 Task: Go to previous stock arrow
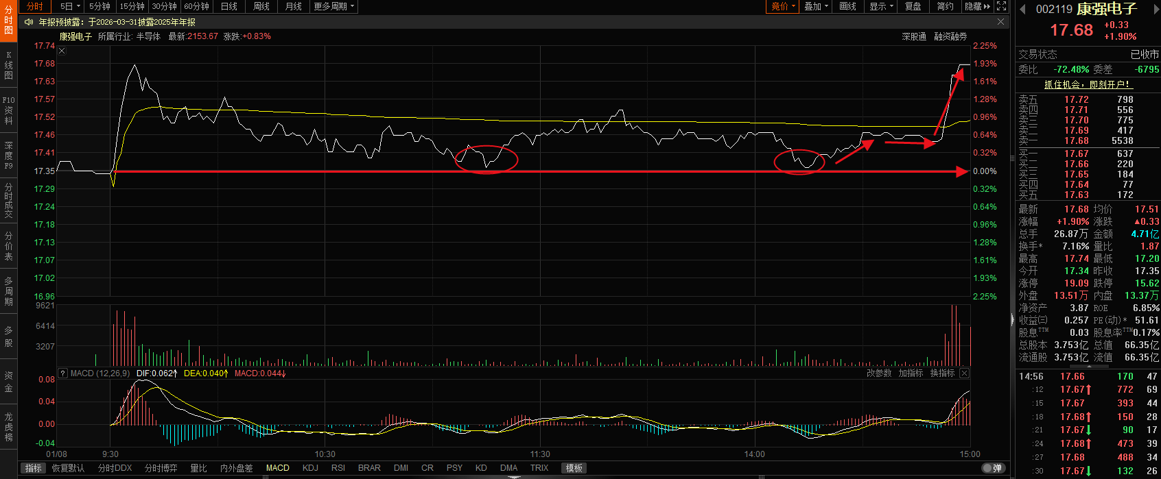pyautogui.click(x=1022, y=9)
